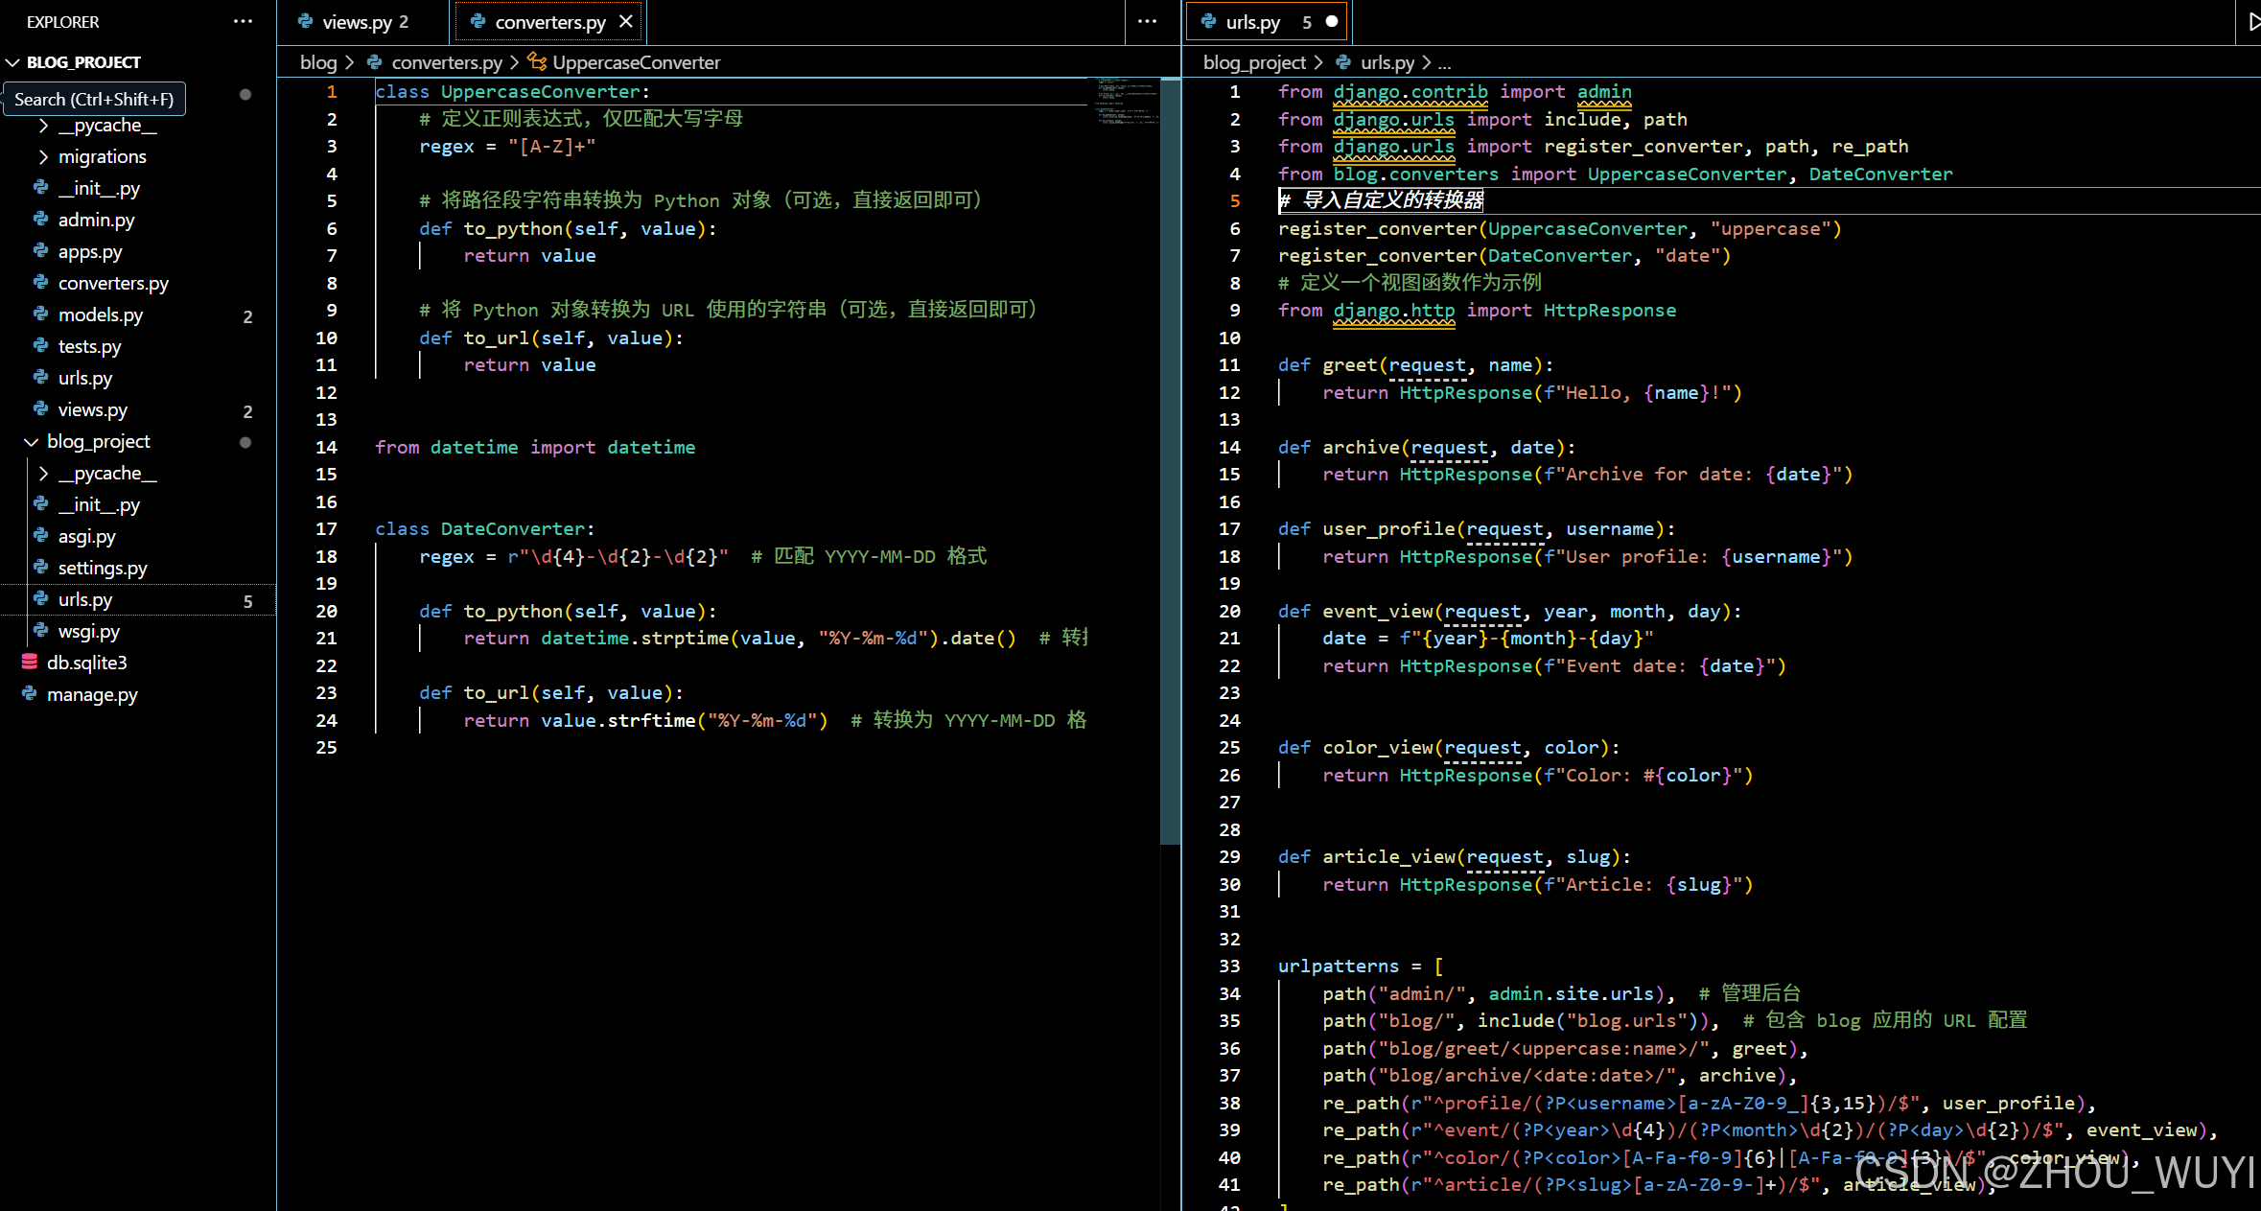The height and width of the screenshot is (1211, 2261).
Task: Click Python icon beside settings.py
Action: tap(41, 568)
